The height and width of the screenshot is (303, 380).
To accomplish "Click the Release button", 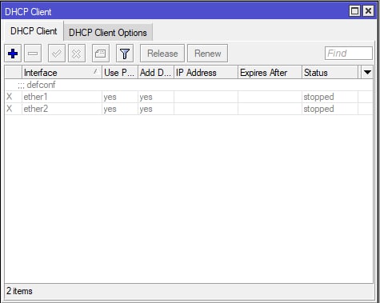I will click(x=162, y=54).
